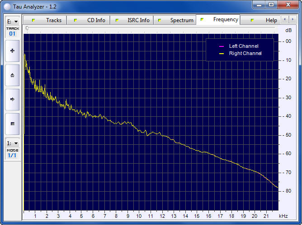Click the plus button in the sidebar
This screenshot has height=225, width=302.
pyautogui.click(x=12, y=51)
